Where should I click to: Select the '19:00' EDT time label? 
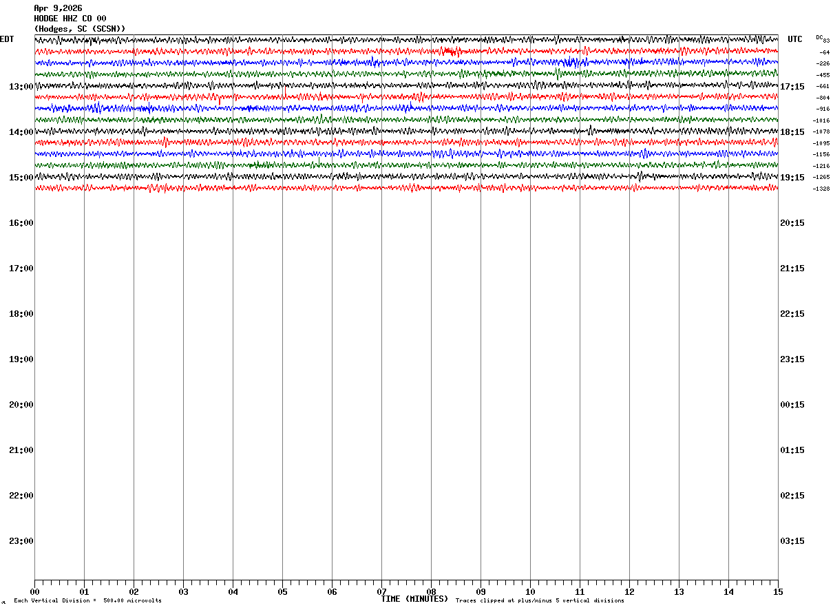pos(21,359)
